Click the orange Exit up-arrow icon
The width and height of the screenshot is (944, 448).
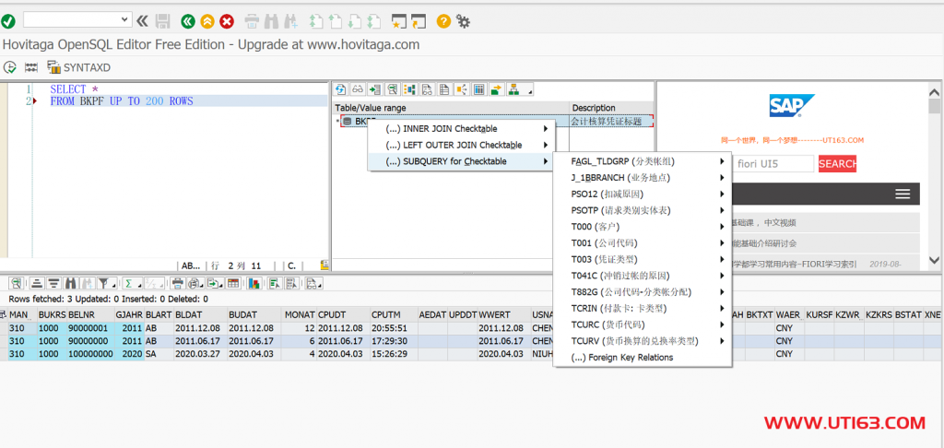207,22
